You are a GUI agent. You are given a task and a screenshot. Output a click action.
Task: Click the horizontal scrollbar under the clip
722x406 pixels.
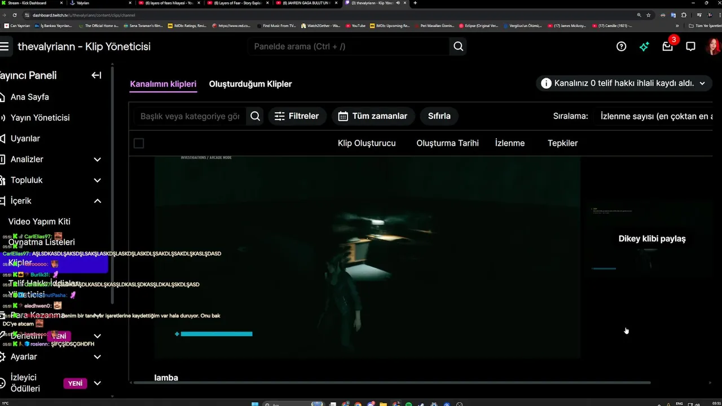tap(391, 383)
